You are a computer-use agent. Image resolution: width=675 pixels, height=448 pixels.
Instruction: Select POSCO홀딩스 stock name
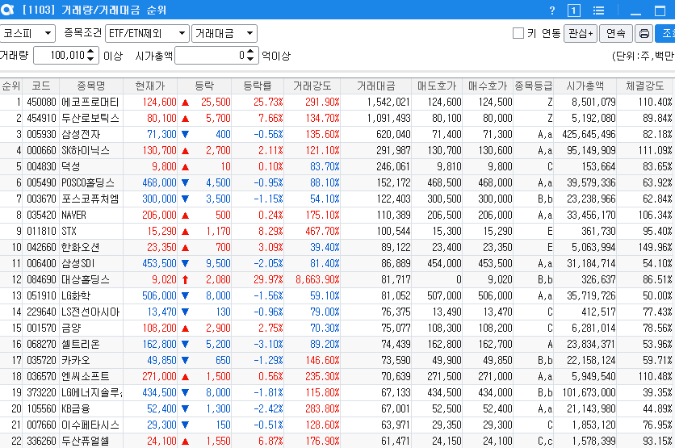coord(88,183)
